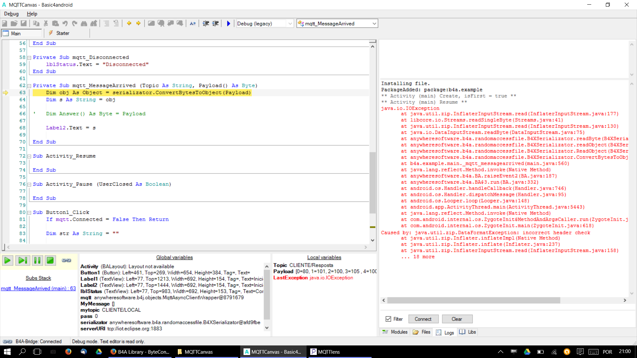Click the green Step Over button
Viewport: 637px width, 358px height.
tap(23, 261)
